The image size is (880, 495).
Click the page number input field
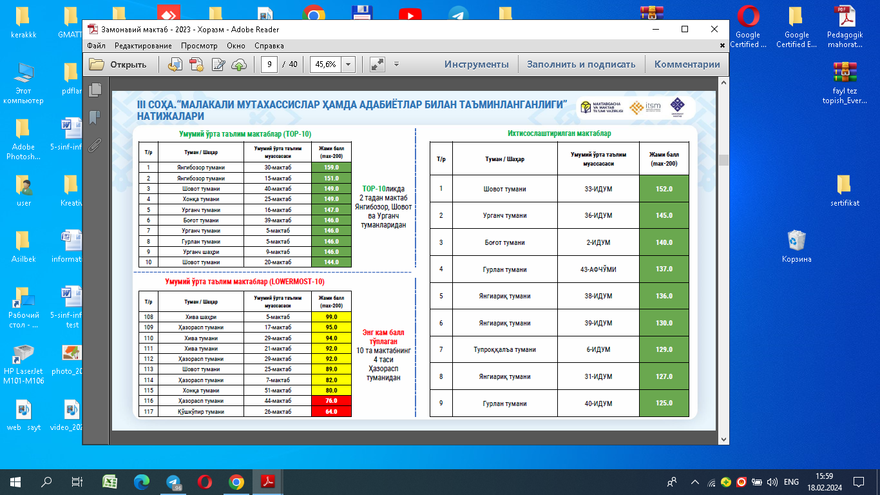[x=269, y=64]
